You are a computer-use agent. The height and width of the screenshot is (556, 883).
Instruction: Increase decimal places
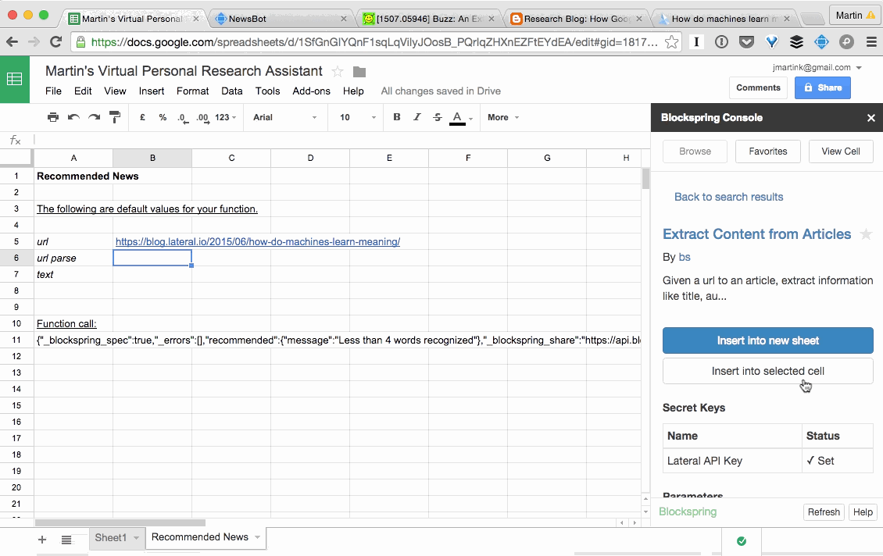[x=202, y=118]
